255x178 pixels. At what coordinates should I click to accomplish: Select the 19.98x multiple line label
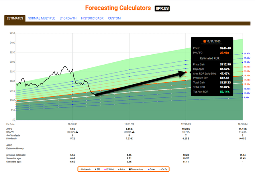click(x=247, y=75)
